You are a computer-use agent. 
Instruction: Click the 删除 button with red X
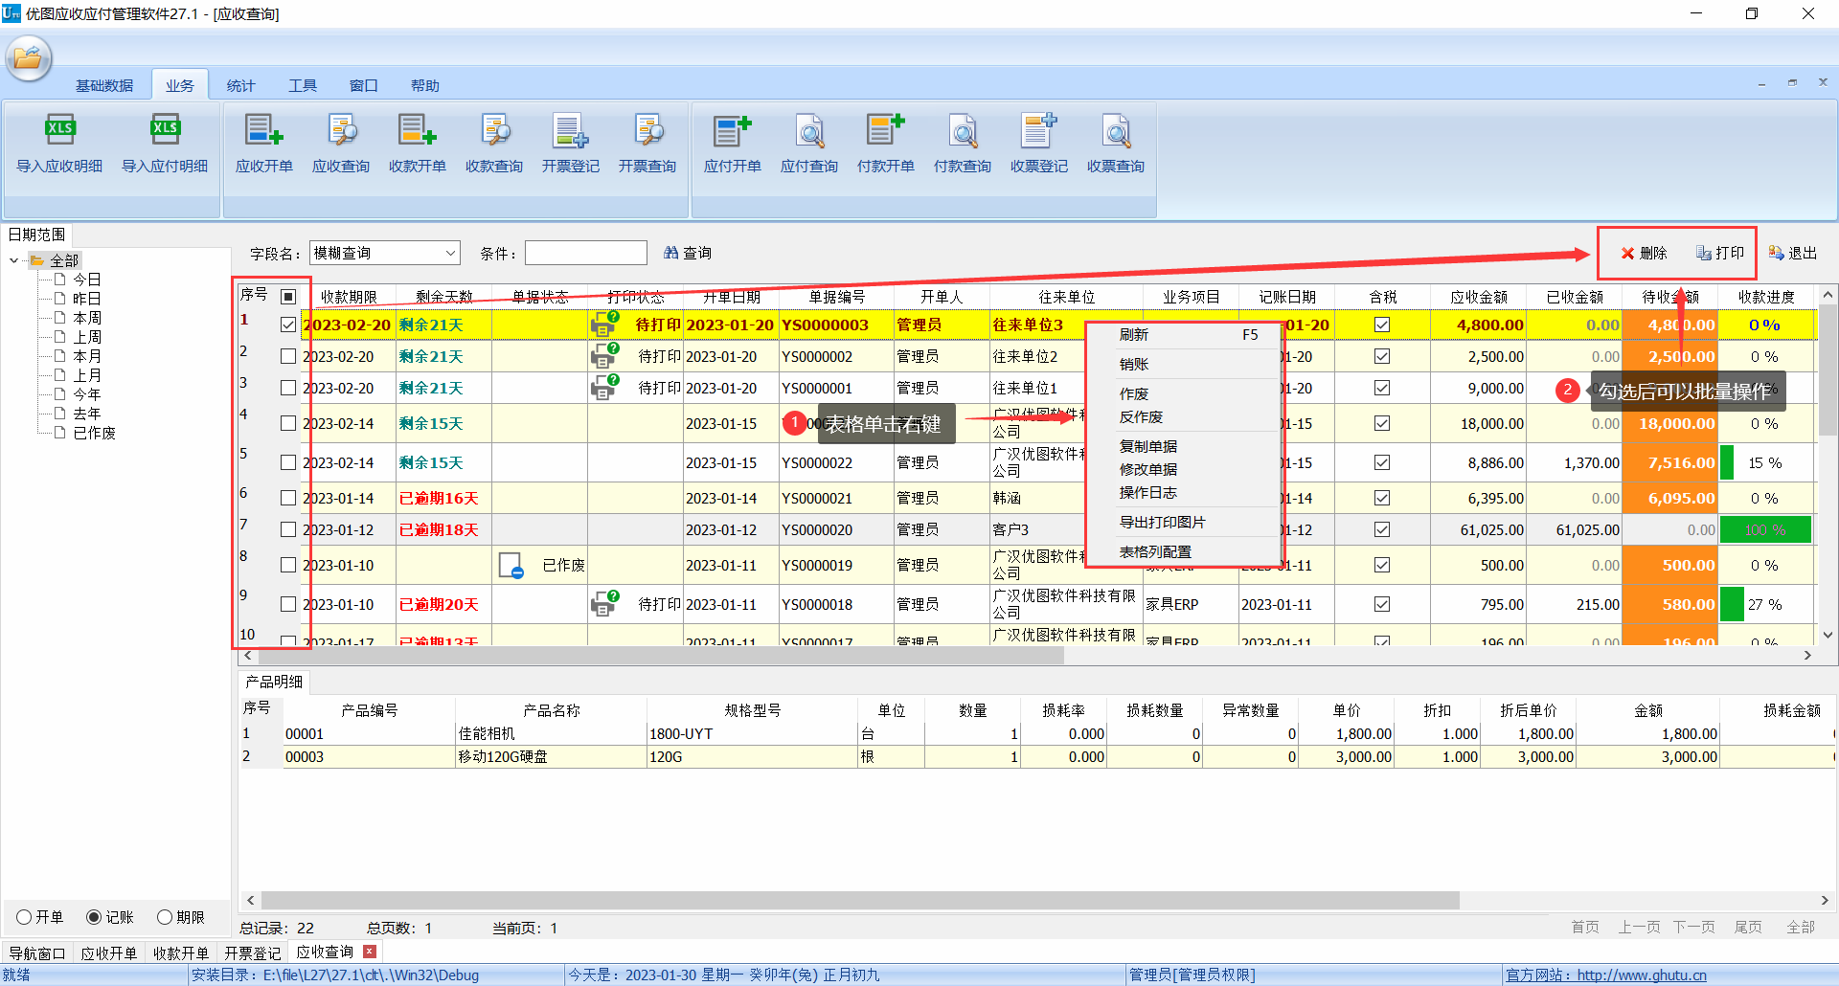tap(1644, 253)
